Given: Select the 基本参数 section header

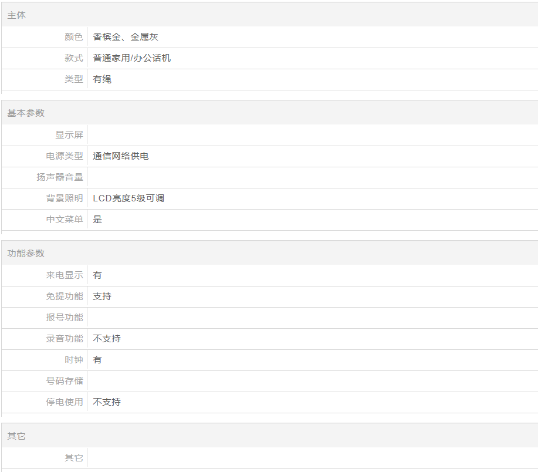Looking at the screenshot, I should pyautogui.click(x=26, y=113).
